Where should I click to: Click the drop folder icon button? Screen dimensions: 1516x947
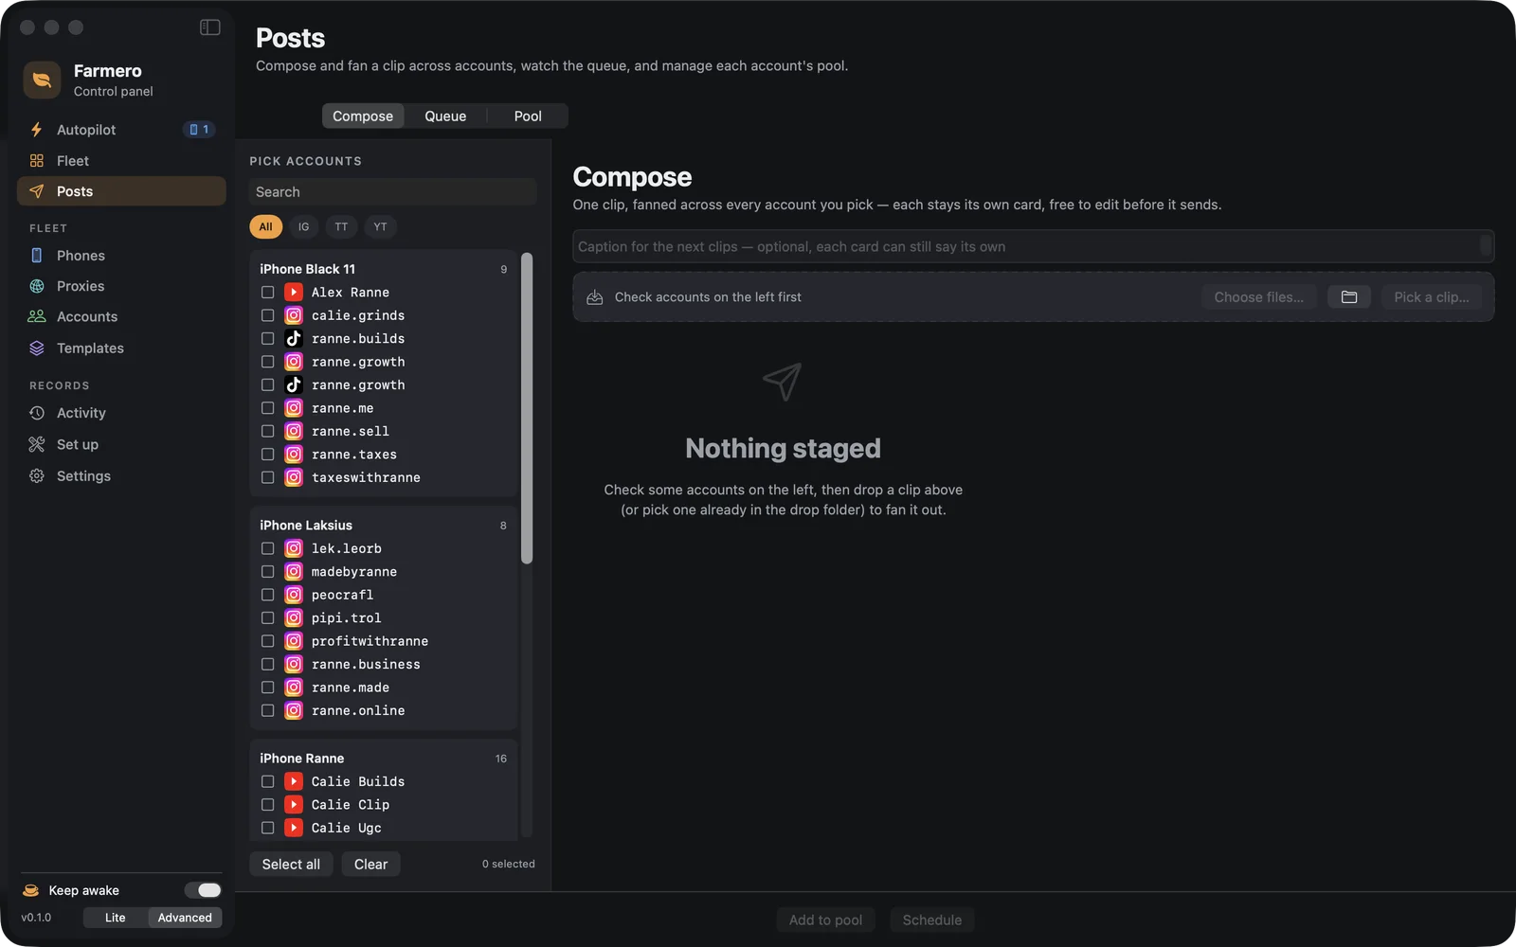1349,297
